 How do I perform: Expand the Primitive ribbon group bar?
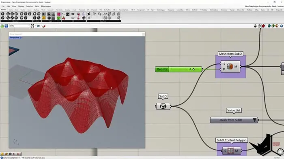37,21
